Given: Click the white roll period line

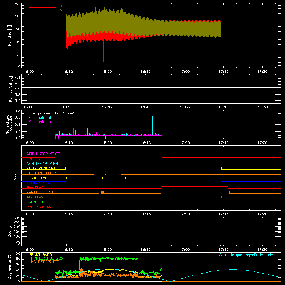Looking at the screenshot, I should tap(151, 88).
